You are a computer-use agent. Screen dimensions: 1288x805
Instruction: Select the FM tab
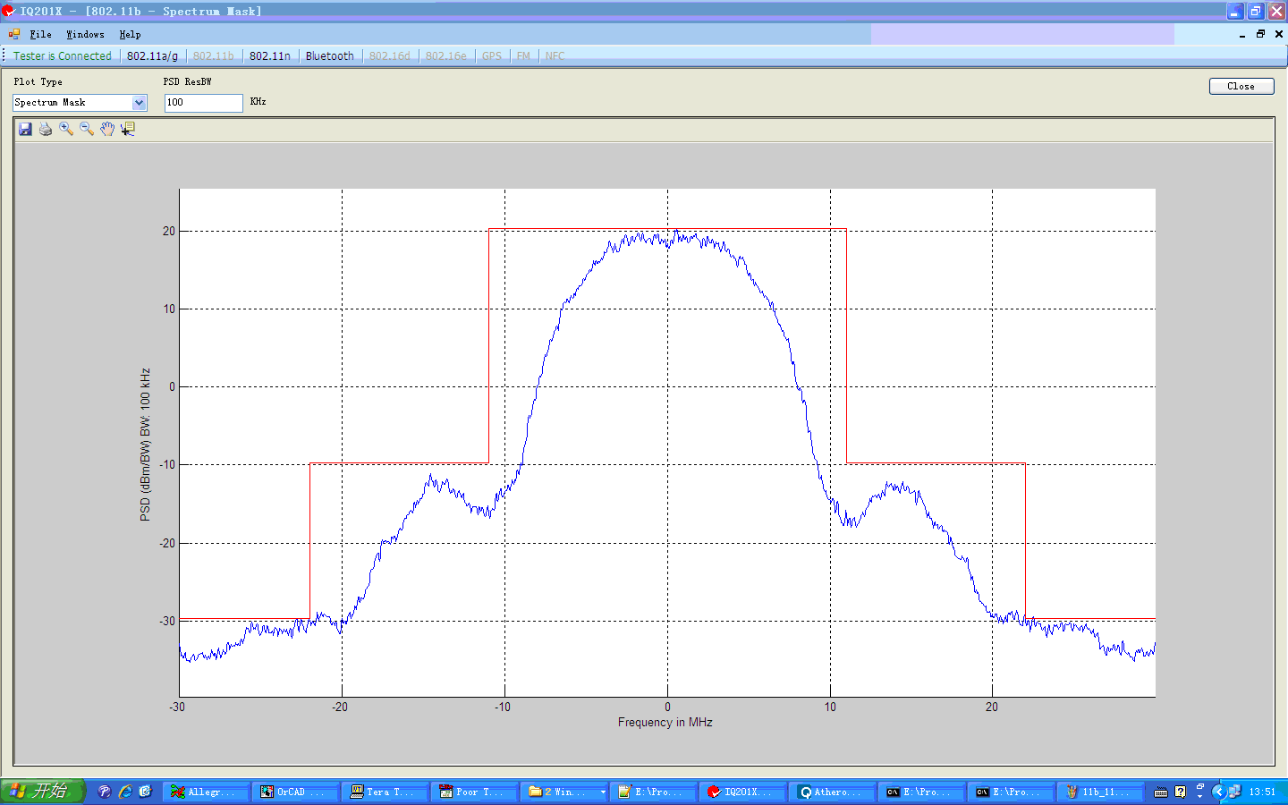(523, 55)
